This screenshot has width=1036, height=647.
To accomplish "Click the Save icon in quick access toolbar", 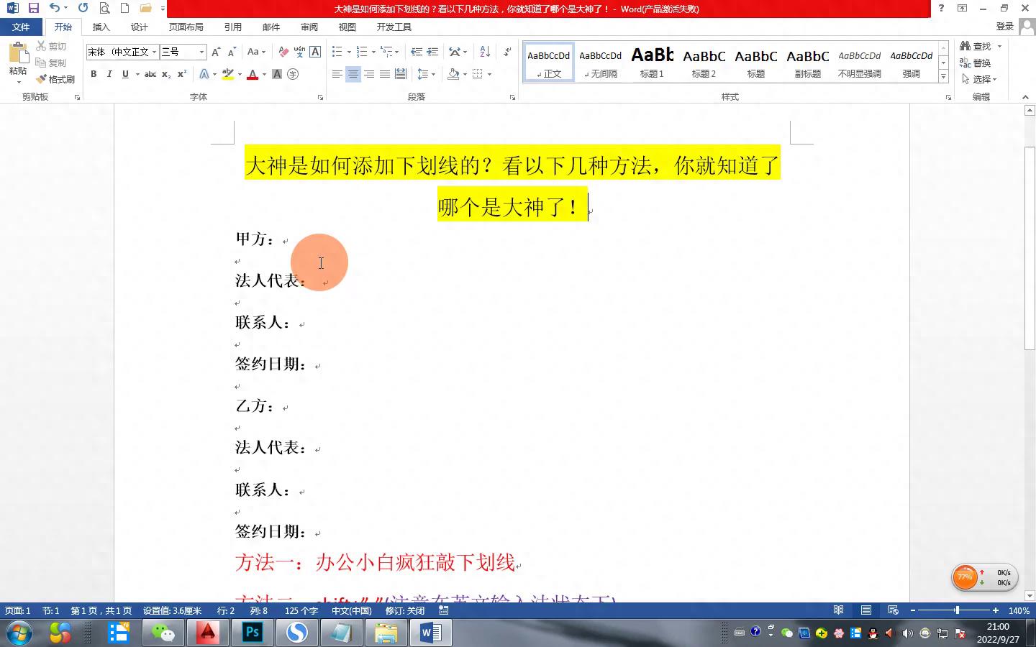I will pyautogui.click(x=33, y=8).
